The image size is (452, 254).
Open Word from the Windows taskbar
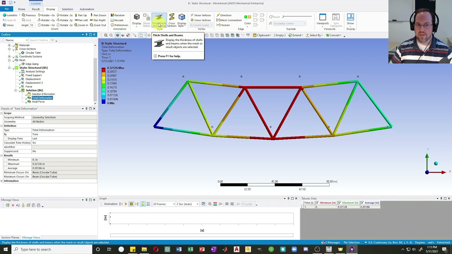[x=179, y=249]
